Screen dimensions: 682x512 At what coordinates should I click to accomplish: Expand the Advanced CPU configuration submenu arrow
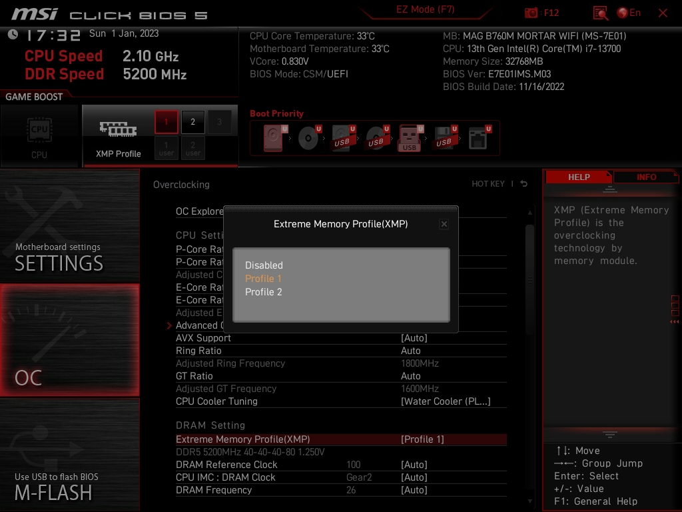pyautogui.click(x=170, y=325)
